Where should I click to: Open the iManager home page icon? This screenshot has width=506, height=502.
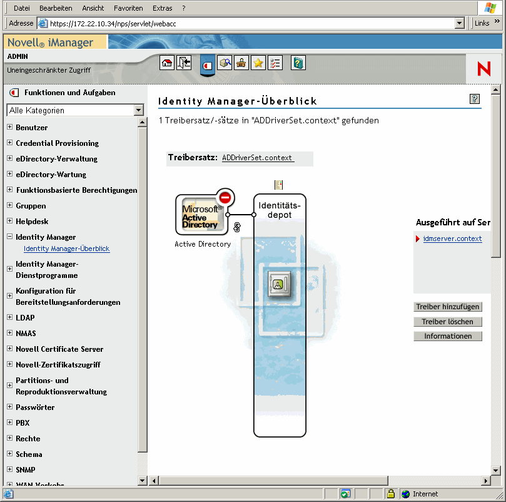click(167, 63)
